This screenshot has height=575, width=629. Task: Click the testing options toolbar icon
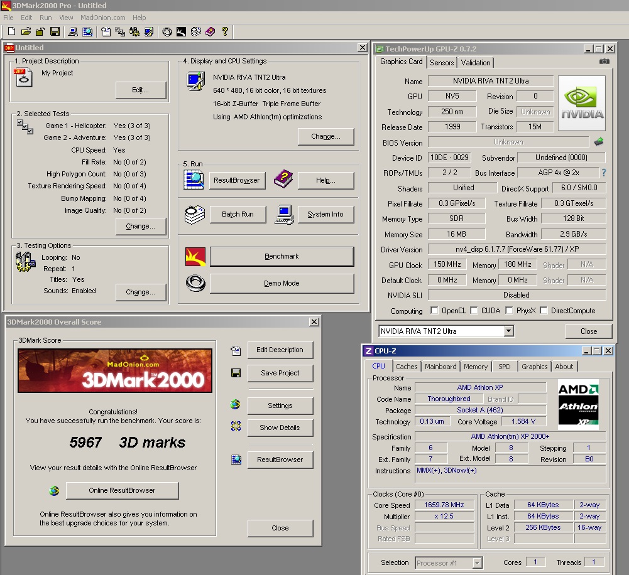[x=134, y=31]
